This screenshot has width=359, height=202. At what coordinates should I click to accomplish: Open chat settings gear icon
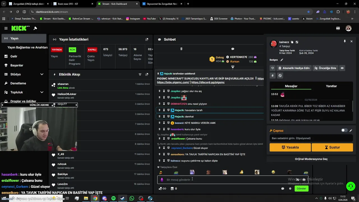coord(290,189)
